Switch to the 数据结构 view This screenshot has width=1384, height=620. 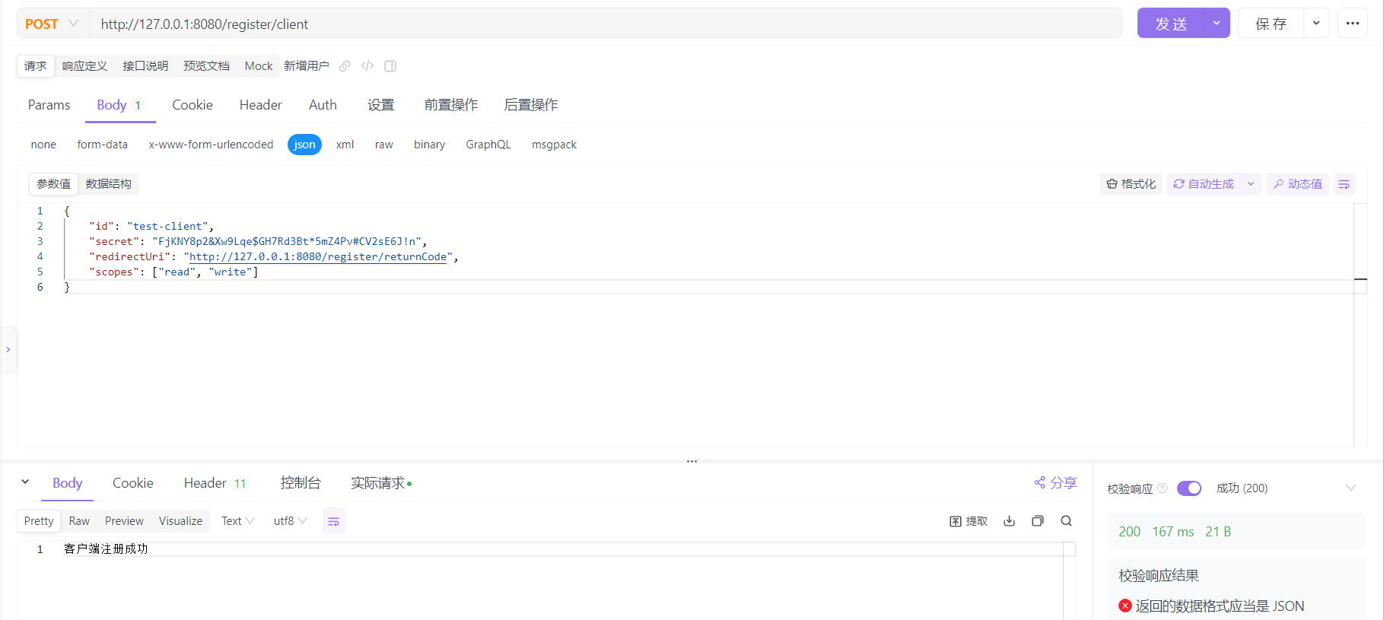click(x=108, y=184)
